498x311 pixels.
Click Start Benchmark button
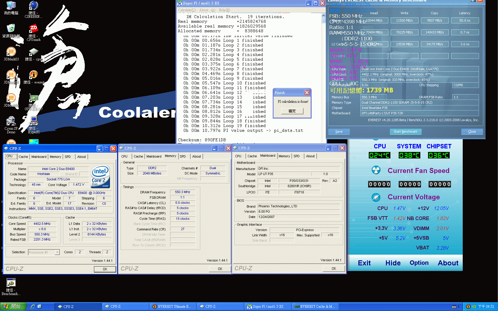[405, 132]
